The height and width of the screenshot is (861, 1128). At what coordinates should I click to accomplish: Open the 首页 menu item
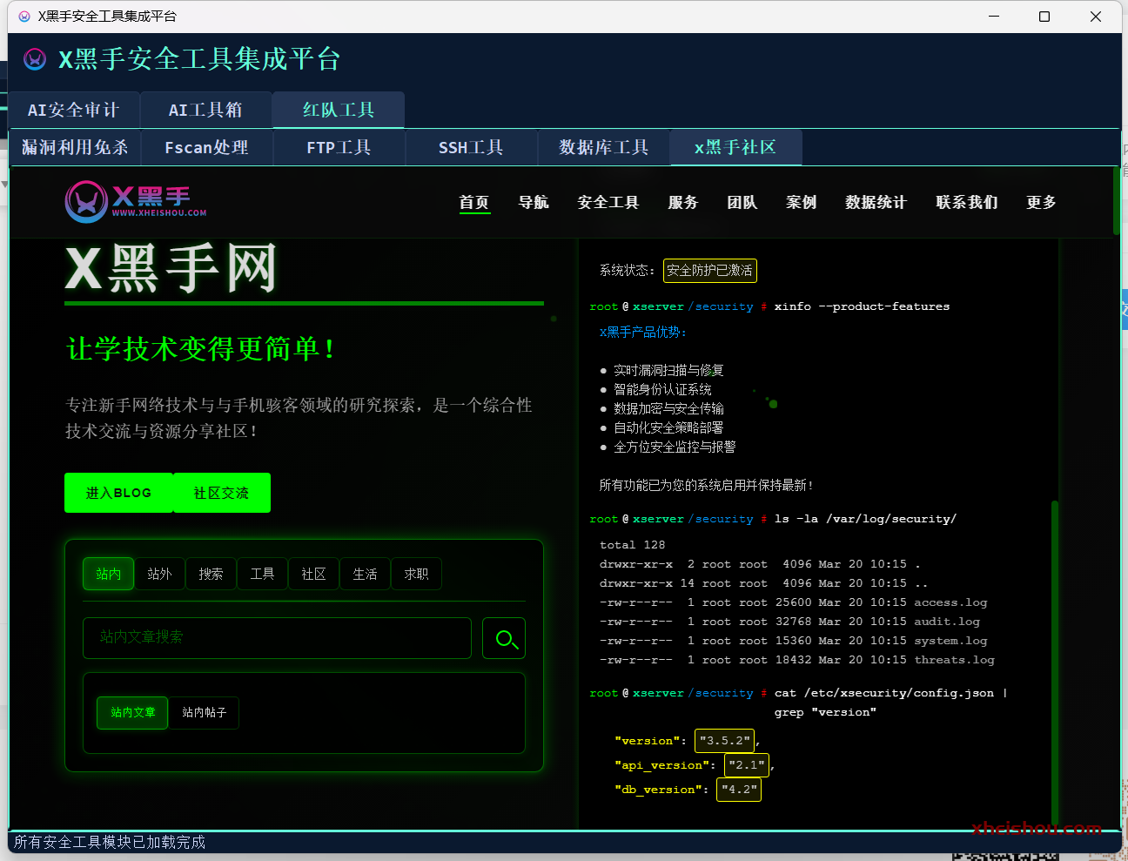pos(474,202)
